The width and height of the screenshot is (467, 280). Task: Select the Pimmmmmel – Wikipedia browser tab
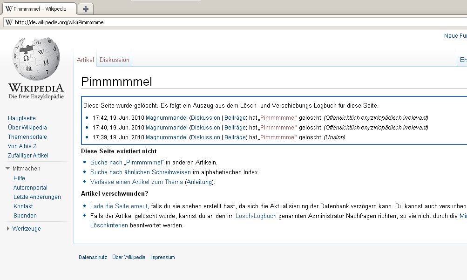point(39,9)
